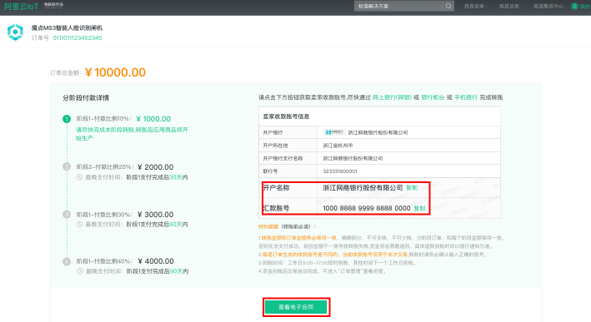Click the 卖家收款账号信息 table header

coord(379,116)
